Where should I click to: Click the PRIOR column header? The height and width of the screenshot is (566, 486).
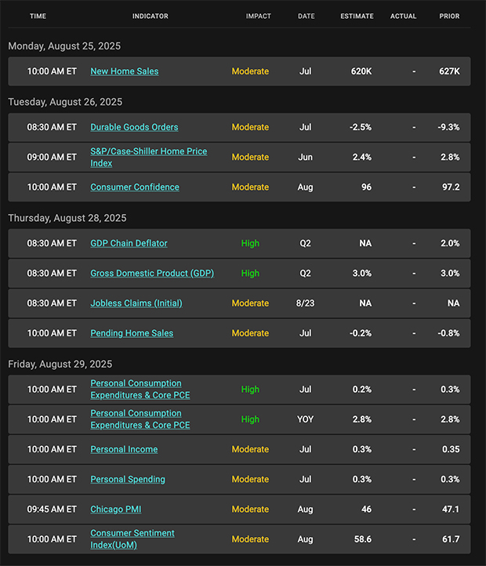pyautogui.click(x=449, y=16)
